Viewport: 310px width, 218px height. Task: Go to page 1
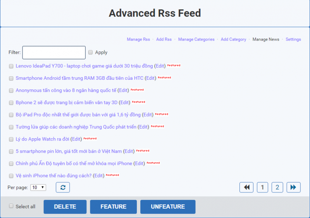262,187
